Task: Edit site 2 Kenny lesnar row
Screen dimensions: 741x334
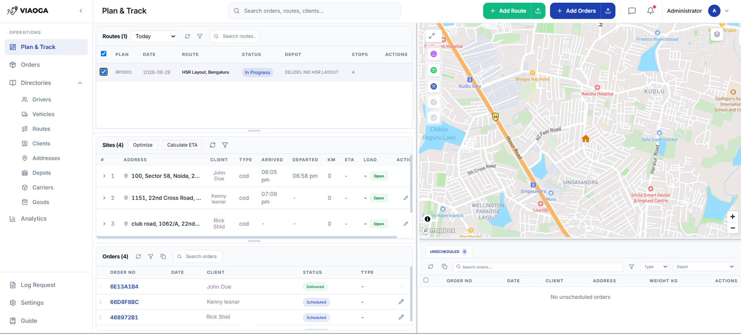Action: click(406, 198)
